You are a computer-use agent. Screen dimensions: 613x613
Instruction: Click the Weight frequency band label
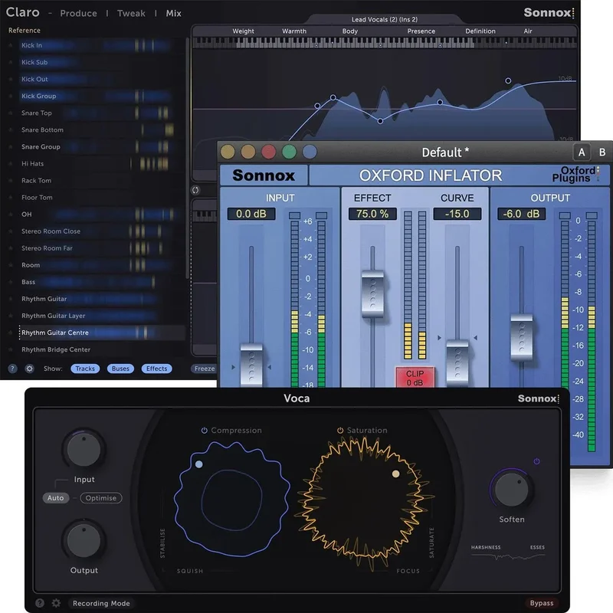(243, 31)
